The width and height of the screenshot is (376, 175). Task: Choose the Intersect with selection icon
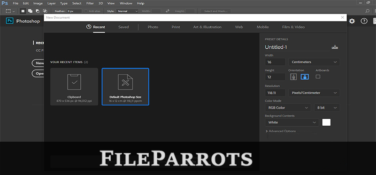(45, 11)
